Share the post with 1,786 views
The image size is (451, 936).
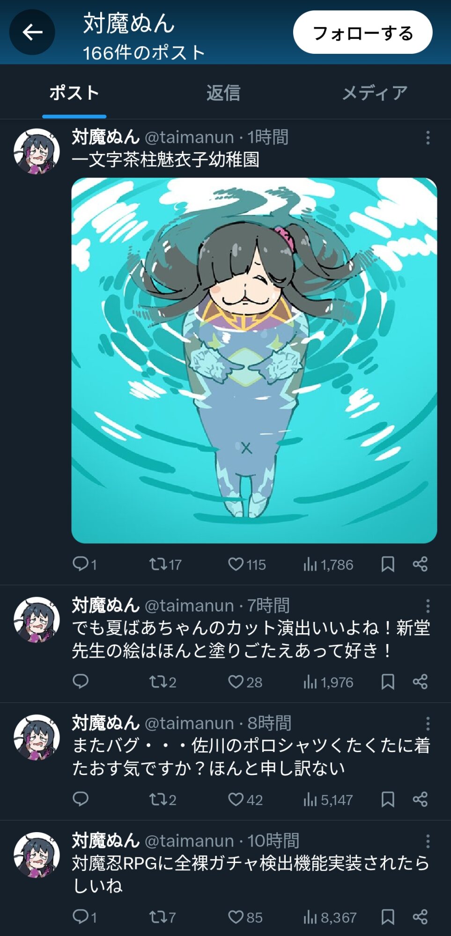pyautogui.click(x=420, y=564)
